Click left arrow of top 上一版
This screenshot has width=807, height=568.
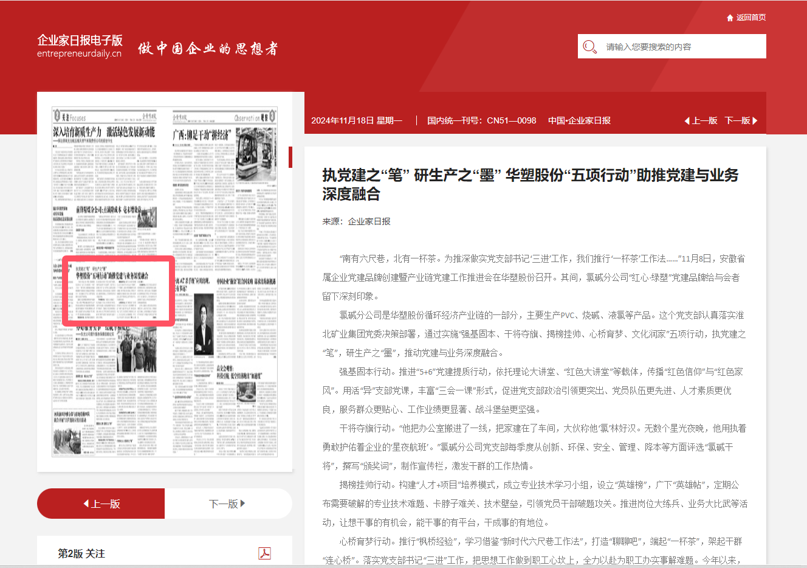[x=687, y=120]
